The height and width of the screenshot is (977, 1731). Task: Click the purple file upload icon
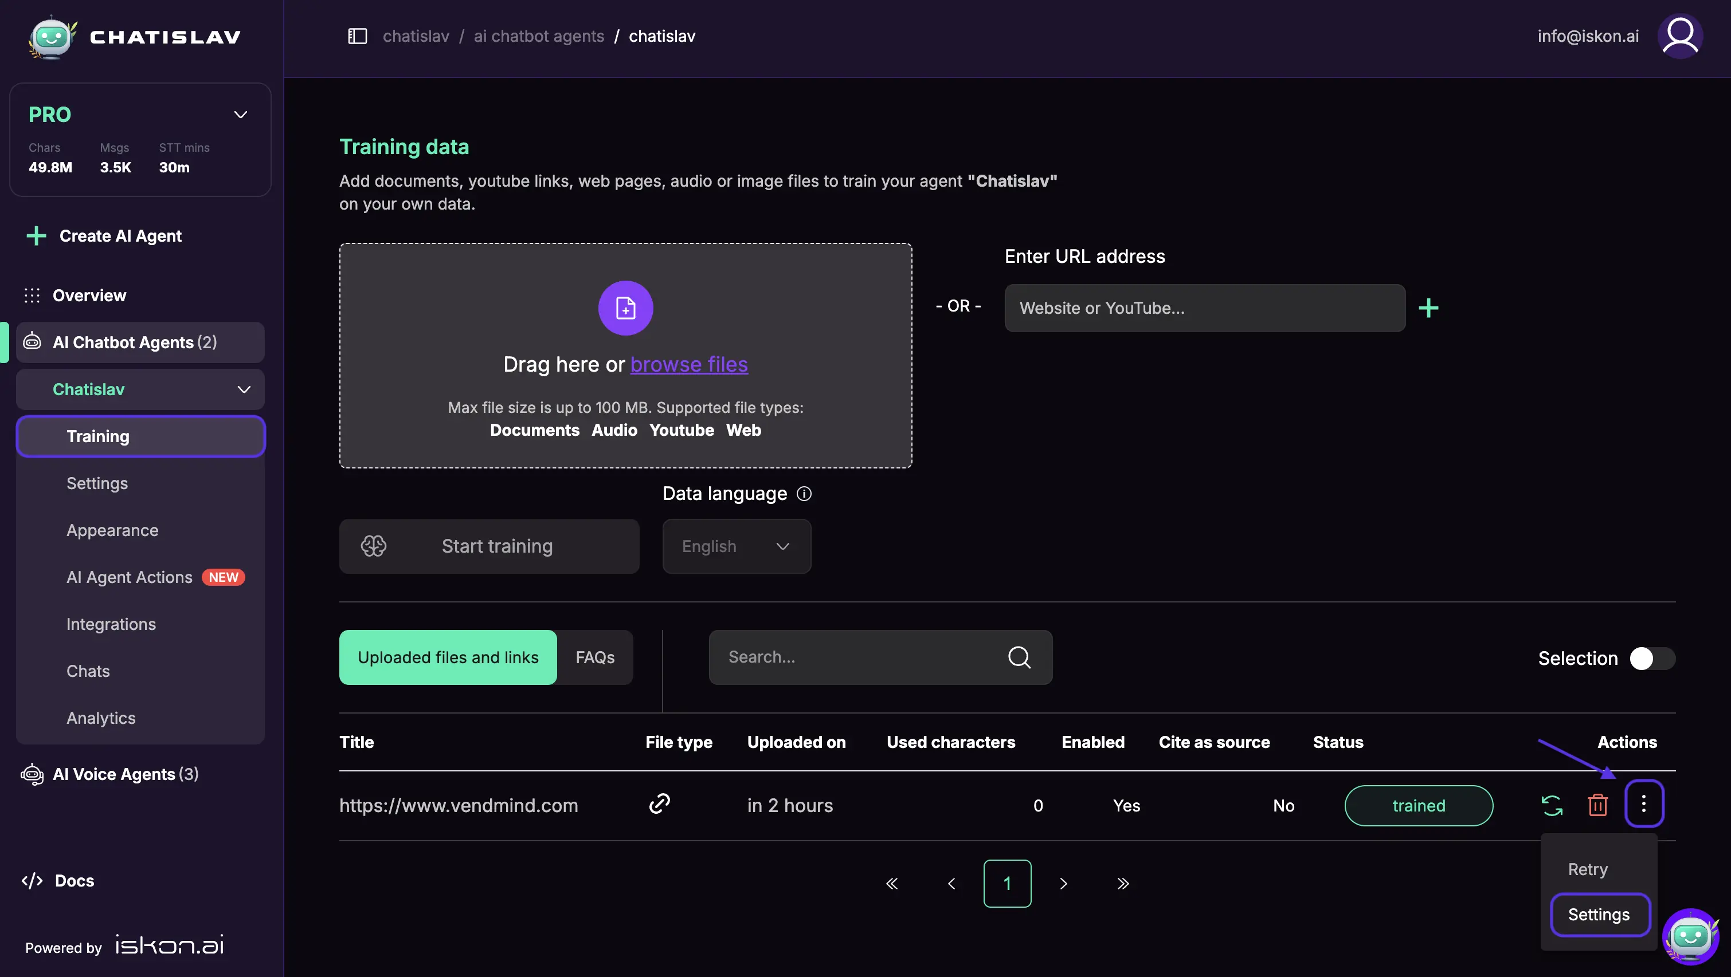625,308
